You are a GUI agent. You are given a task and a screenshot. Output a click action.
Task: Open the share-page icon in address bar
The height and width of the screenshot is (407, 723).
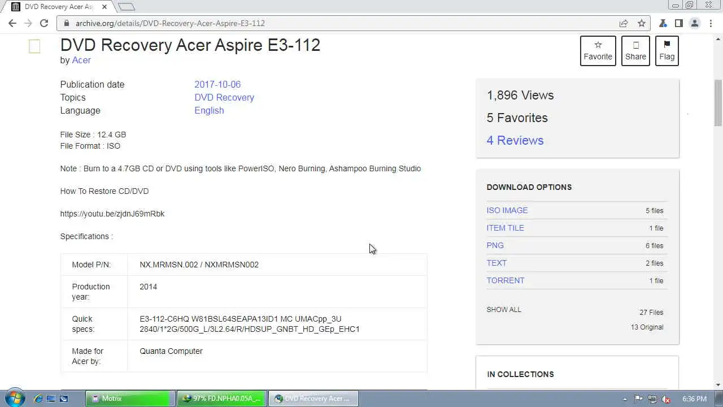point(624,23)
